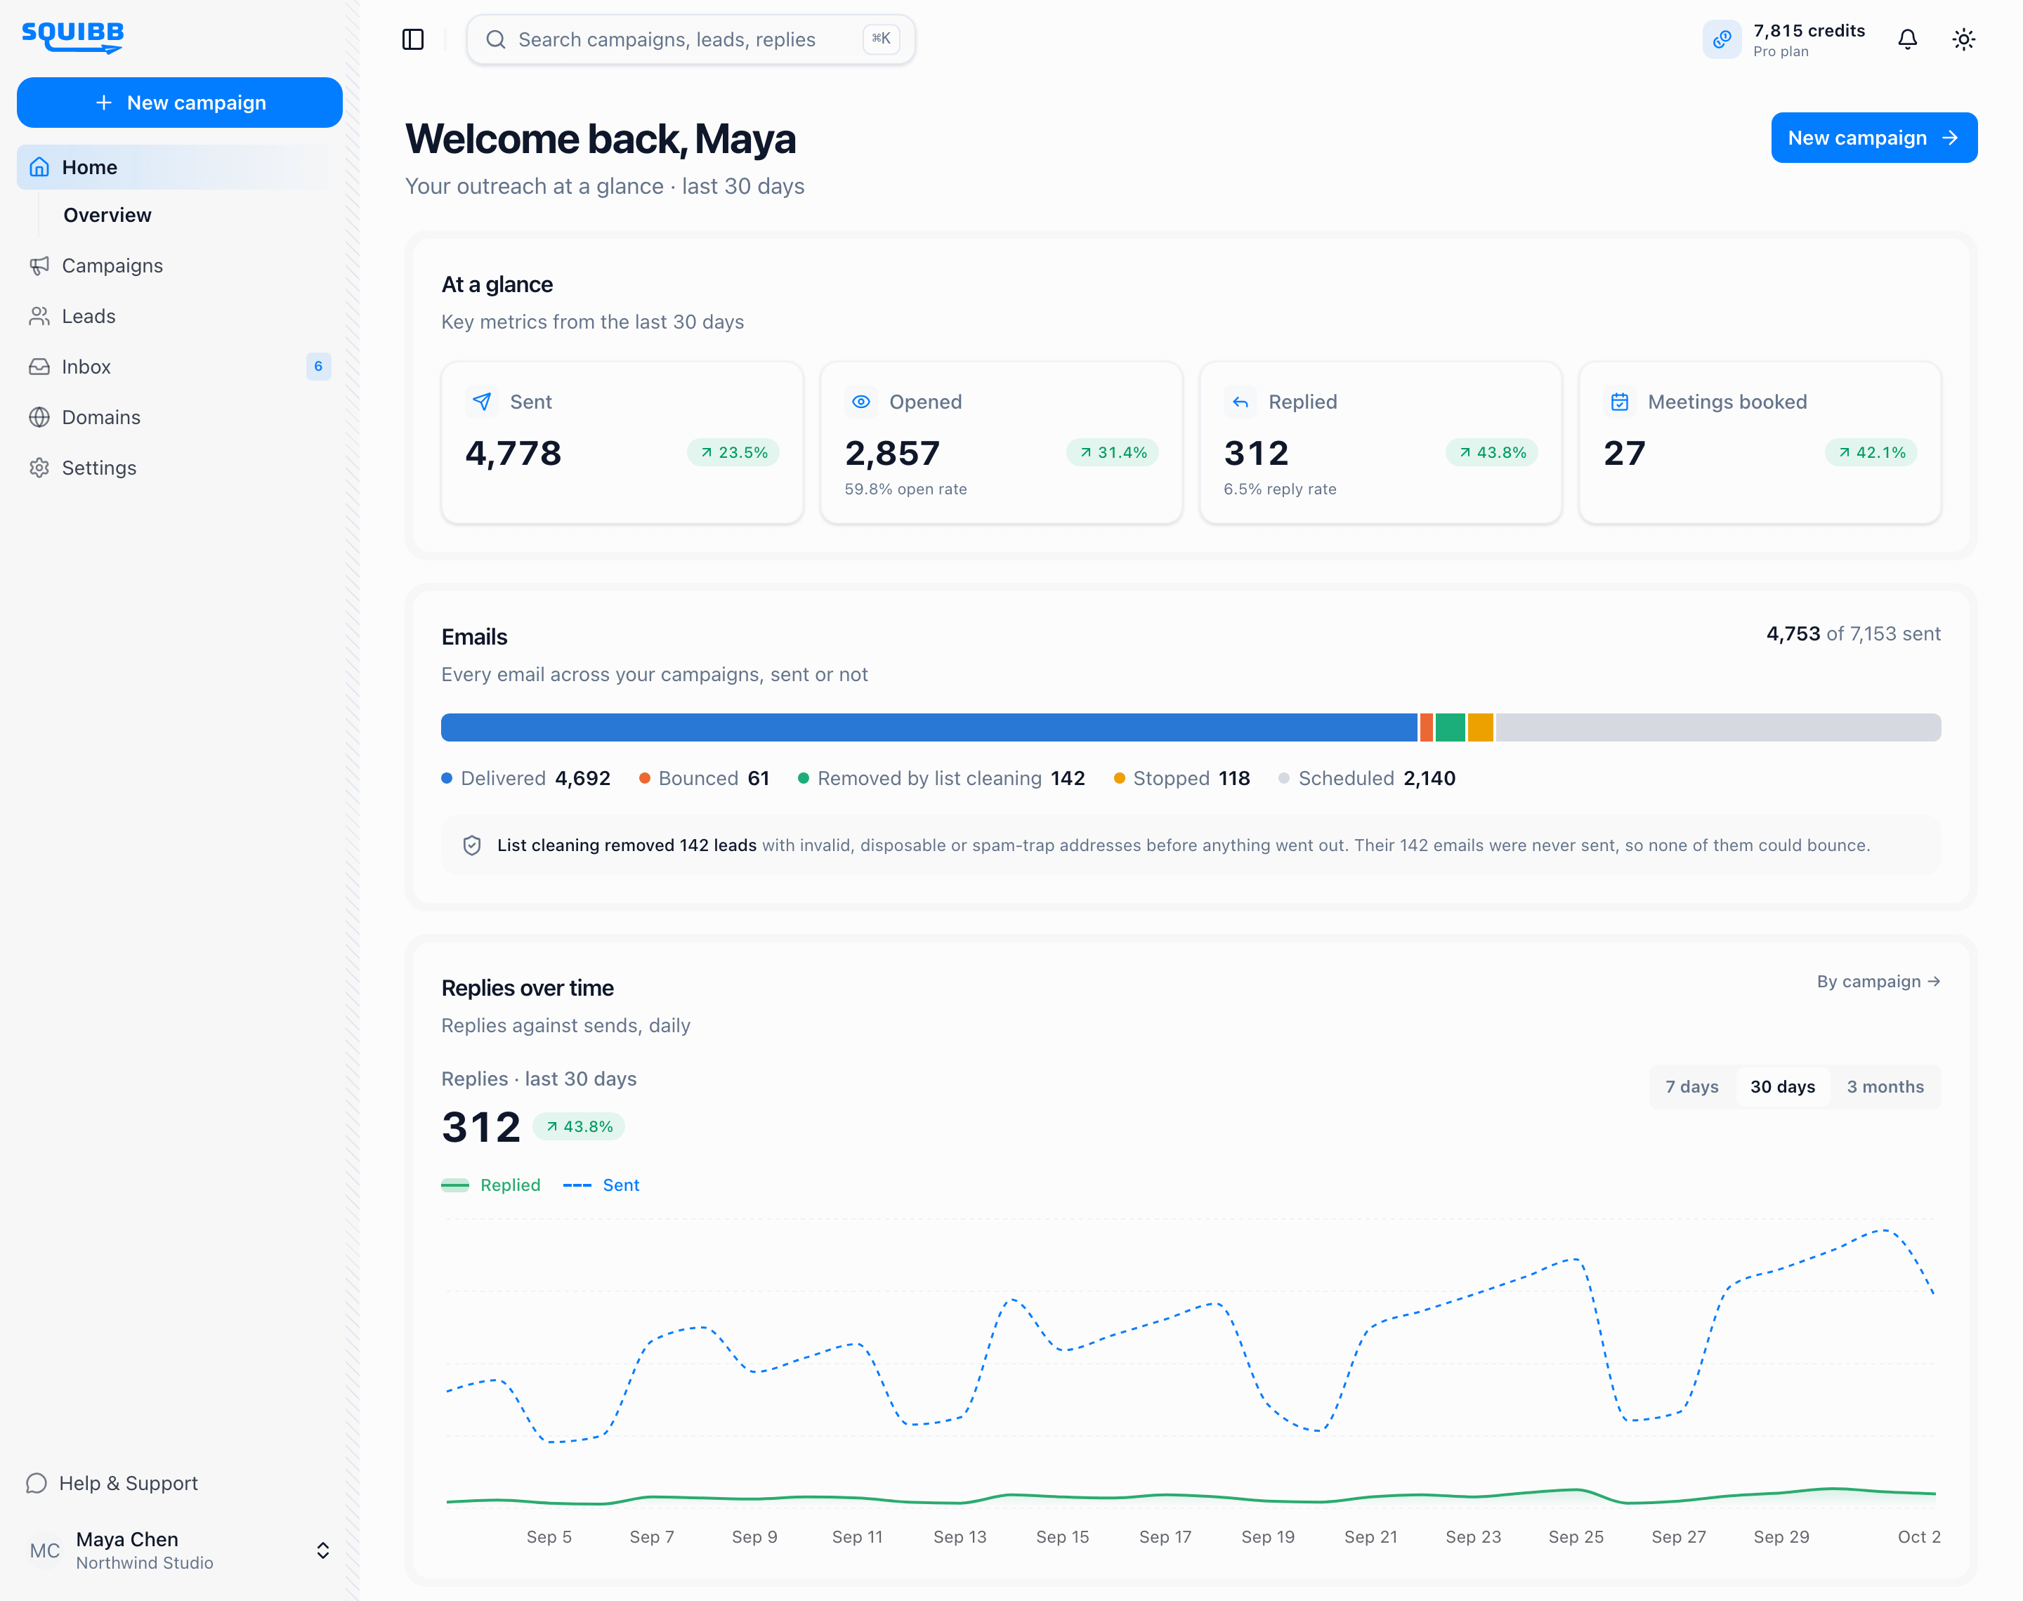Toggle the Sent series legend
This screenshot has width=2023, height=1601.
601,1185
